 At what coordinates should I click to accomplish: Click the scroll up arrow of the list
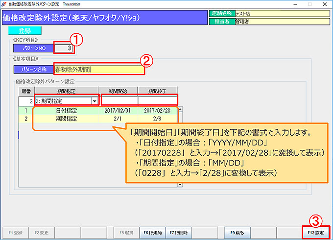180,109
